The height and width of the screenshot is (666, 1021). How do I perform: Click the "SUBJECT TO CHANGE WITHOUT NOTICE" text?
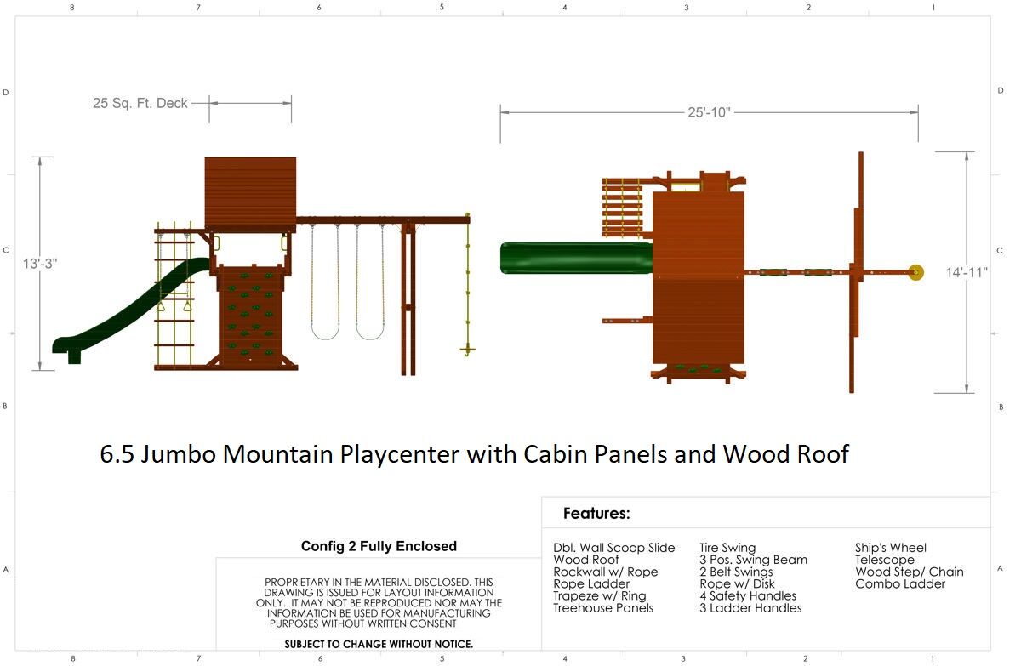pyautogui.click(x=379, y=644)
